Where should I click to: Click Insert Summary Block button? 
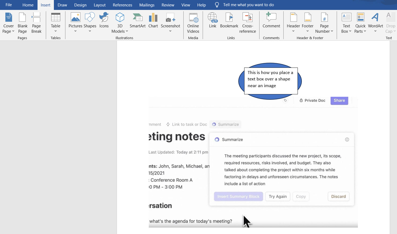238,196
